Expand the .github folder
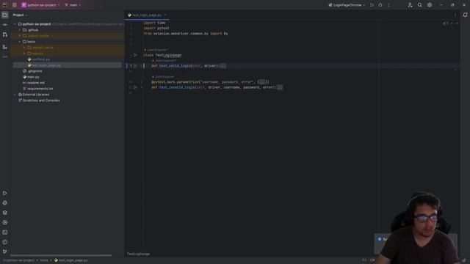The width and height of the screenshot is (470, 264). click(20, 30)
